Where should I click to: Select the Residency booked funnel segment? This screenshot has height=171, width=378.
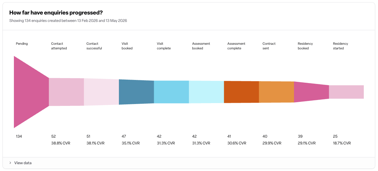tap(311, 92)
